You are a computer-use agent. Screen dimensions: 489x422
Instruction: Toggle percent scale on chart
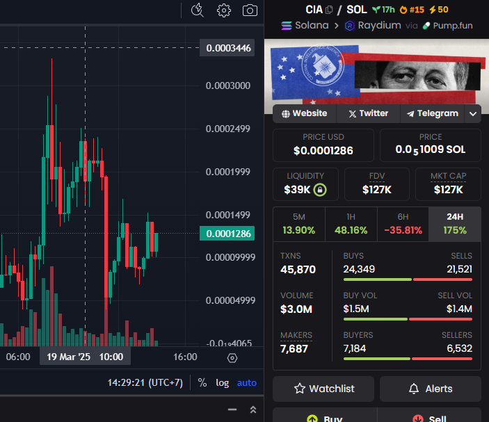point(202,383)
